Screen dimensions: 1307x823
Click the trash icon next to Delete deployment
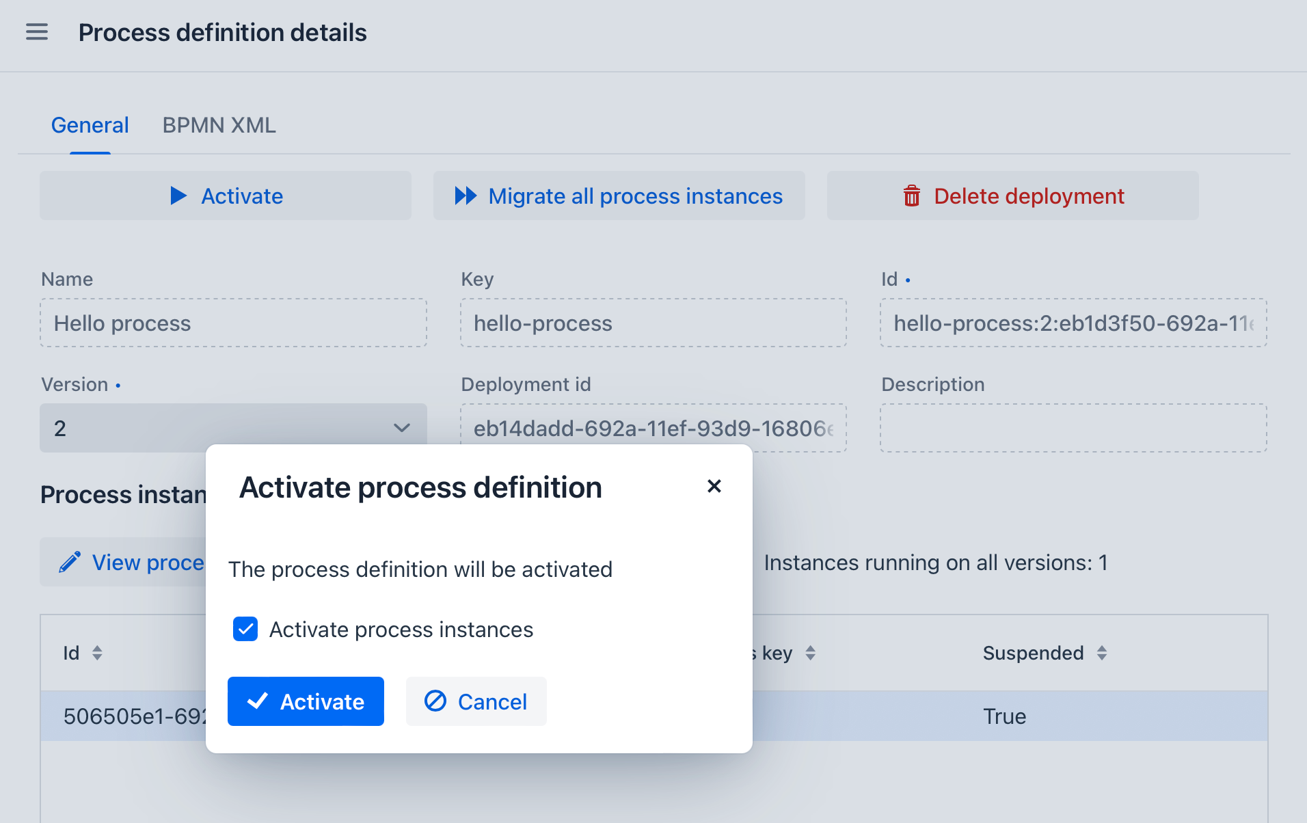coord(911,195)
